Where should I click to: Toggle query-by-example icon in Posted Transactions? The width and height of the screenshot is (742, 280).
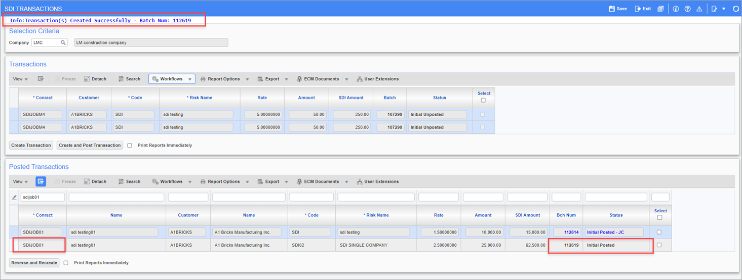coord(41,181)
